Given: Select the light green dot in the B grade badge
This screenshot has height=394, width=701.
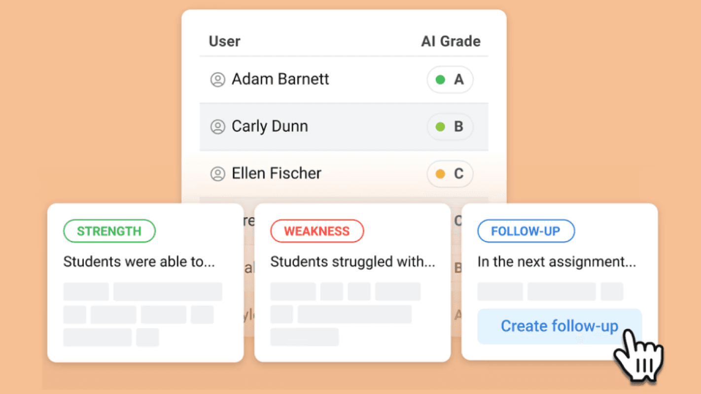Looking at the screenshot, I should (441, 127).
